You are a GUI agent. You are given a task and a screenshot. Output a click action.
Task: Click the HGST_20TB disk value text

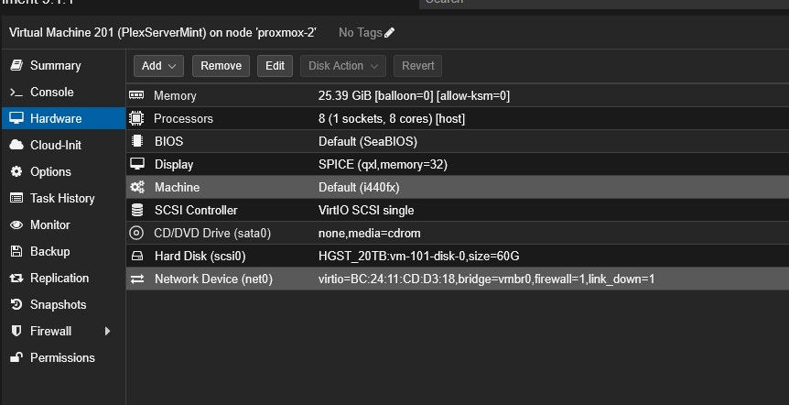click(x=418, y=257)
